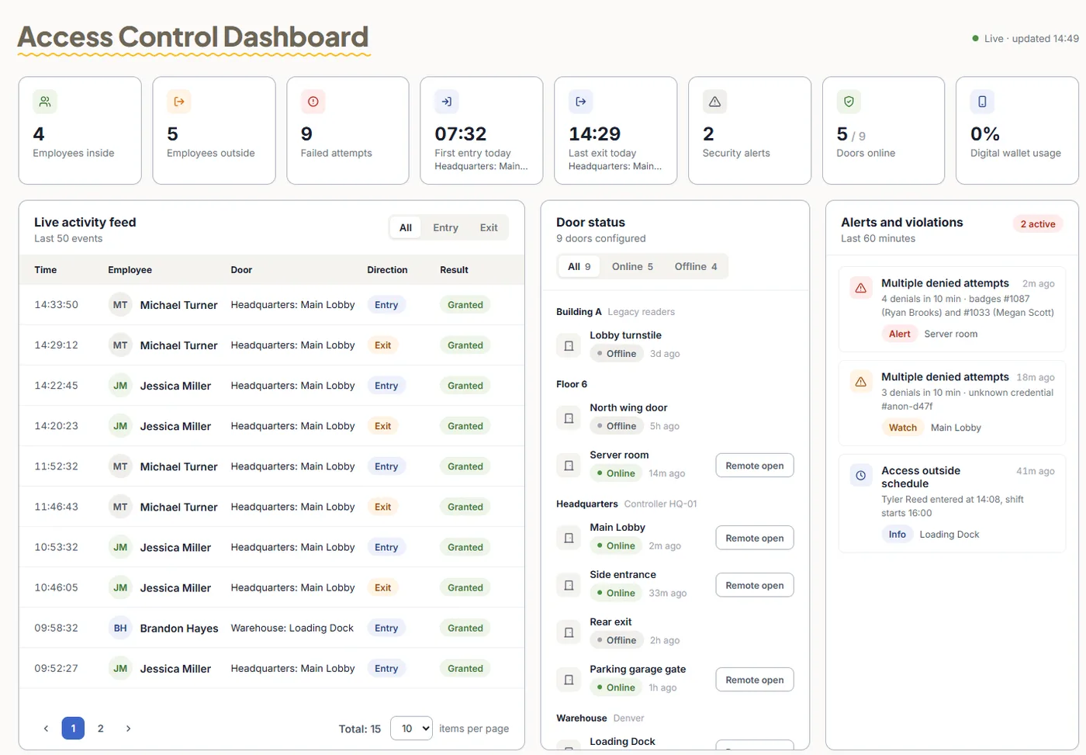The height and width of the screenshot is (755, 1086).
Task: Click the First entry today login icon
Action: coord(447,102)
